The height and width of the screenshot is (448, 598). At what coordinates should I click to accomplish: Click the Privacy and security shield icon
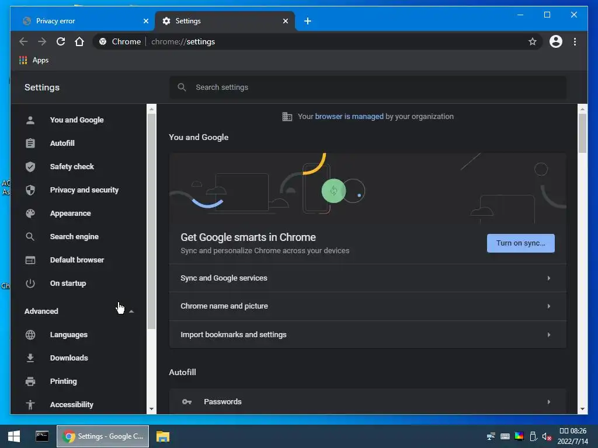(x=30, y=190)
